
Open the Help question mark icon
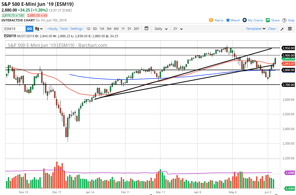284,20
